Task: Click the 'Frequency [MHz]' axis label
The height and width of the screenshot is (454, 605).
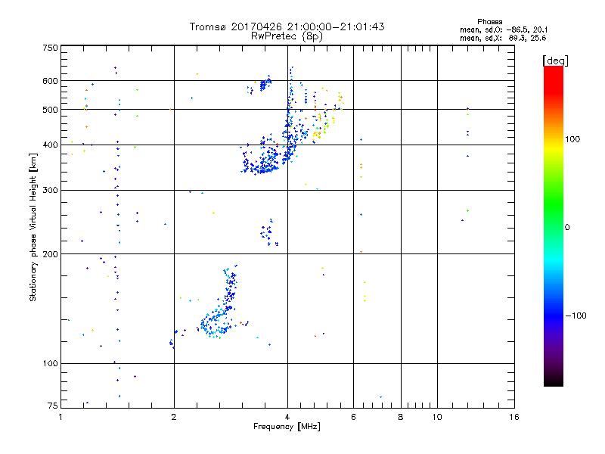Action: (x=287, y=427)
